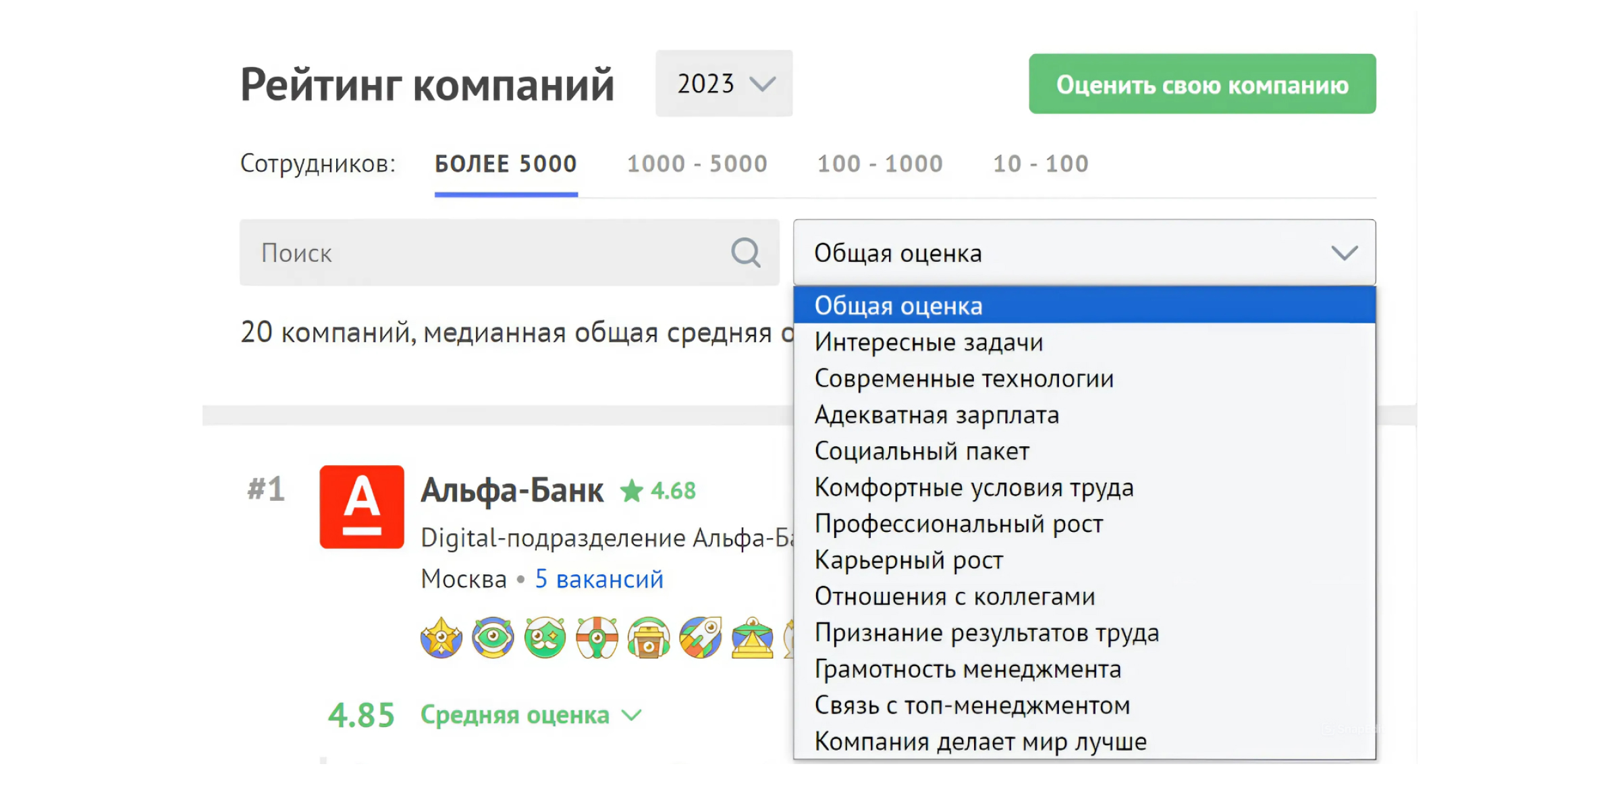The width and height of the screenshot is (1620, 810).
Task: Select Адекватная зарплата from the list
Action: click(937, 415)
